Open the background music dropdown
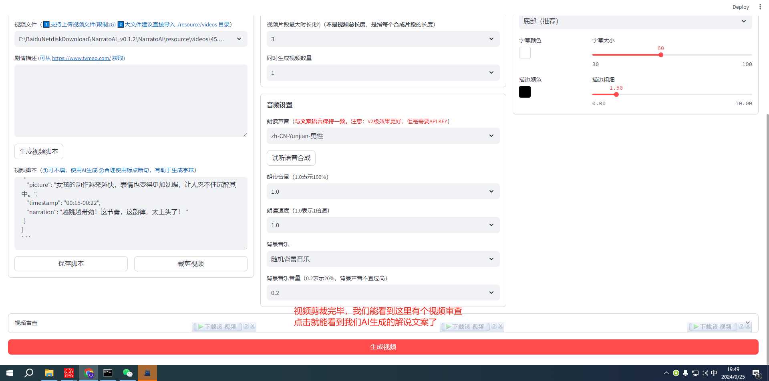This screenshot has width=769, height=381. click(383, 259)
